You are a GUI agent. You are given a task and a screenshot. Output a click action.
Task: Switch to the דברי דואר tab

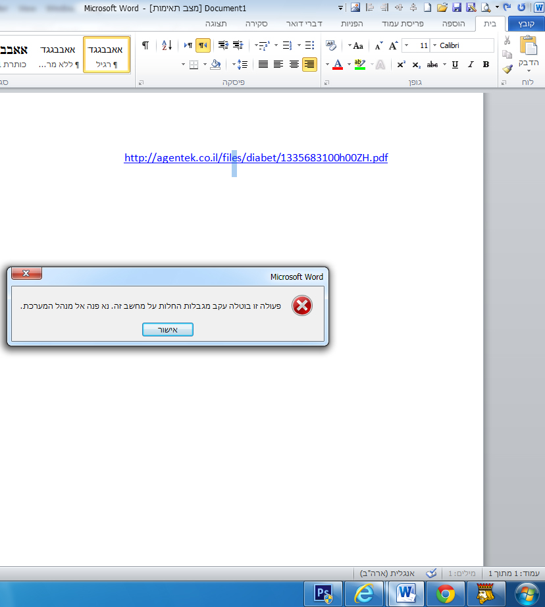[x=304, y=24]
